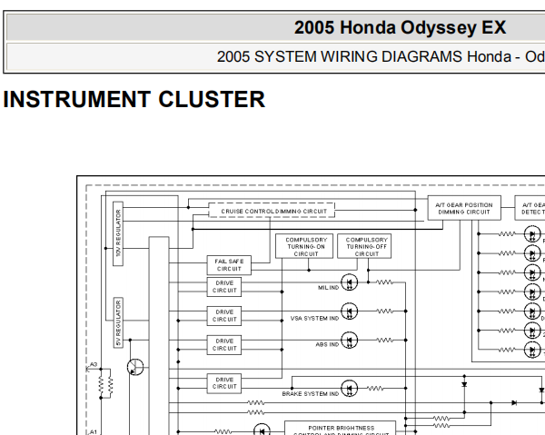Click the DRIVE CIRCUIT block for ABS IND

[224, 345]
